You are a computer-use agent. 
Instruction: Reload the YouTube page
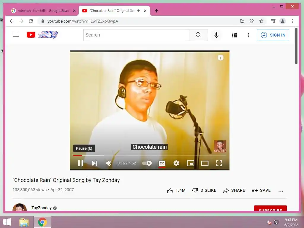pos(31,21)
